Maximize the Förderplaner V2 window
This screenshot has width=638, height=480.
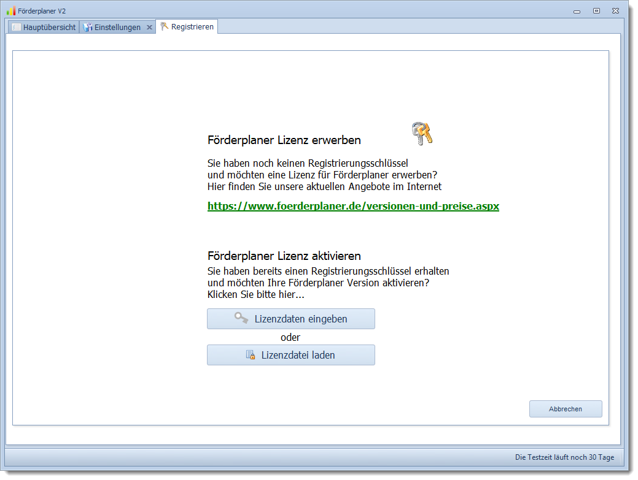tap(596, 11)
